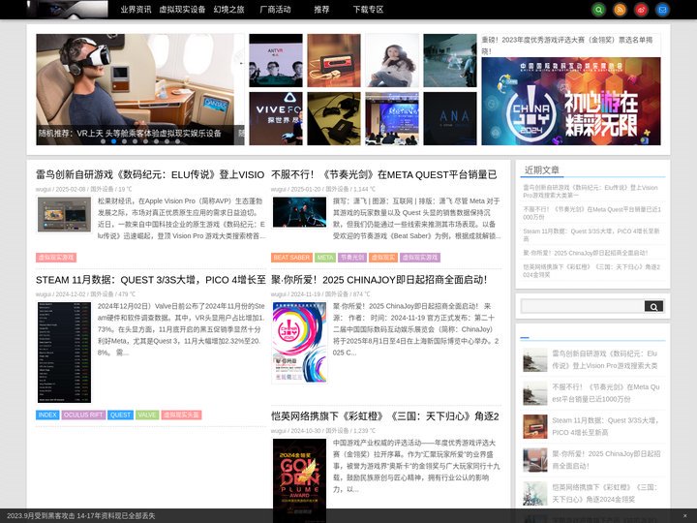Open article 雷鸟创新自研游戏《数码纪元：ELU传说》 title
The image size is (697, 523).
tap(150, 174)
